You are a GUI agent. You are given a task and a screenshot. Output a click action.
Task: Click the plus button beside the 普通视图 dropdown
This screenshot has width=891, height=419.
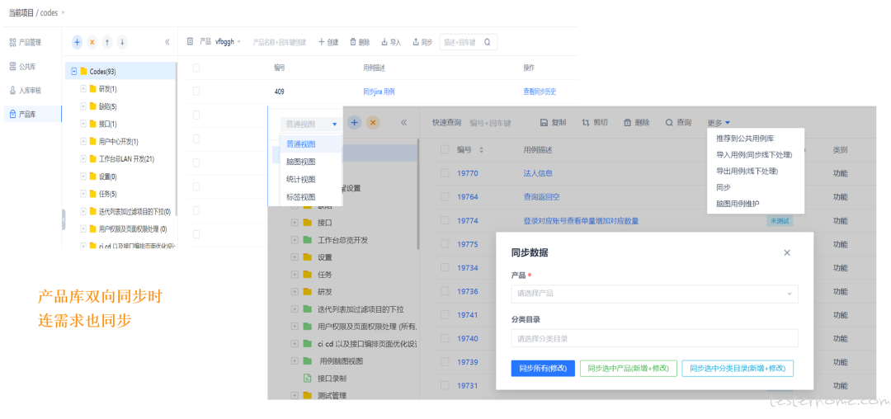click(x=354, y=123)
